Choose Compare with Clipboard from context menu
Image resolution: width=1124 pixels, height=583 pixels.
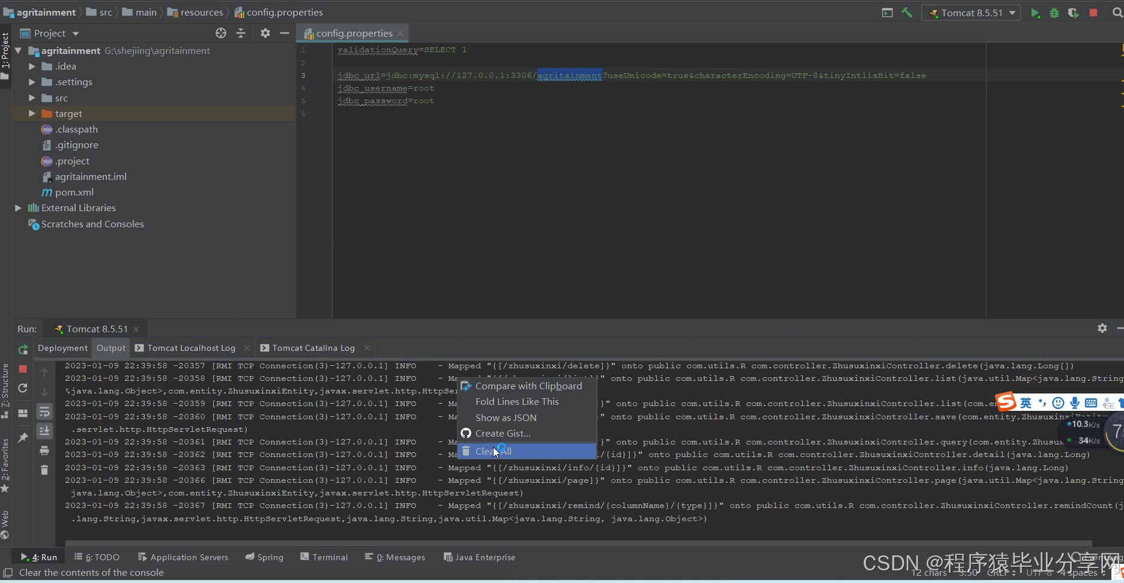527,386
